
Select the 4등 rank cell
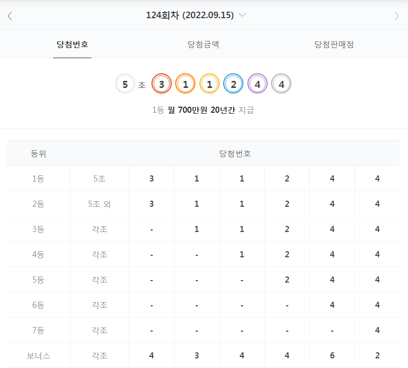tap(38, 254)
